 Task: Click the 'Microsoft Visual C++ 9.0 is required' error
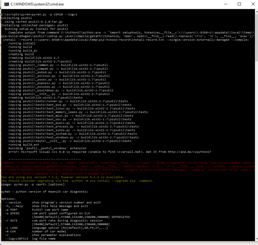[x=54, y=152]
